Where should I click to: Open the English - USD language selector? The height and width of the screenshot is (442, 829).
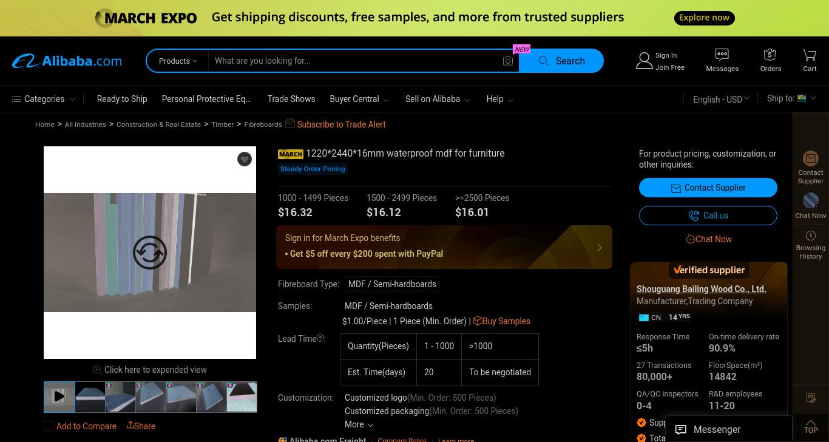coord(721,99)
